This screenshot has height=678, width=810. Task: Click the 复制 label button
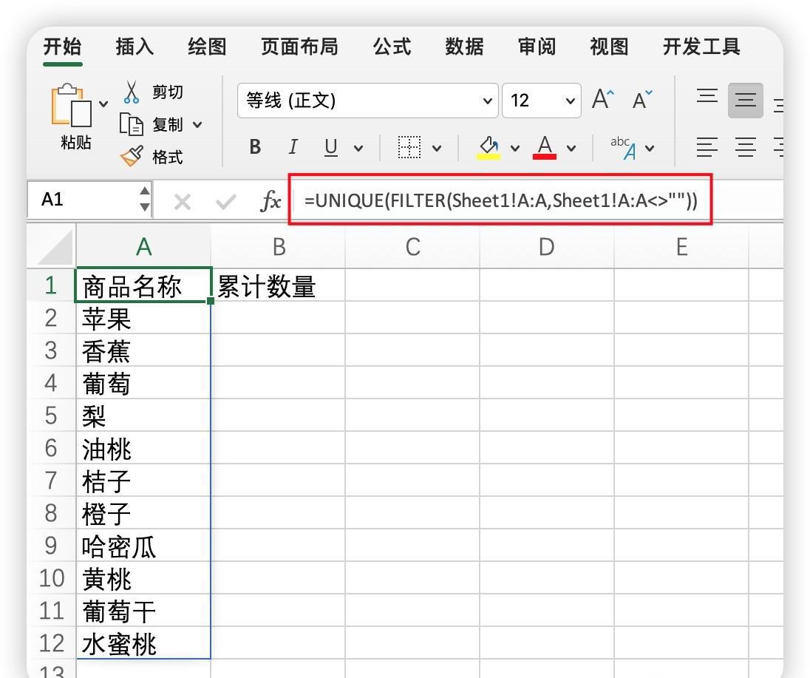[x=167, y=124]
